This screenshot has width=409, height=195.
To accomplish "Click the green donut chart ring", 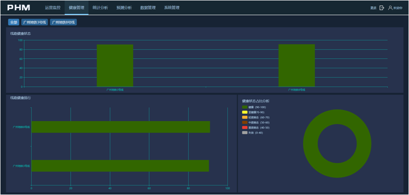I will coord(311,144).
